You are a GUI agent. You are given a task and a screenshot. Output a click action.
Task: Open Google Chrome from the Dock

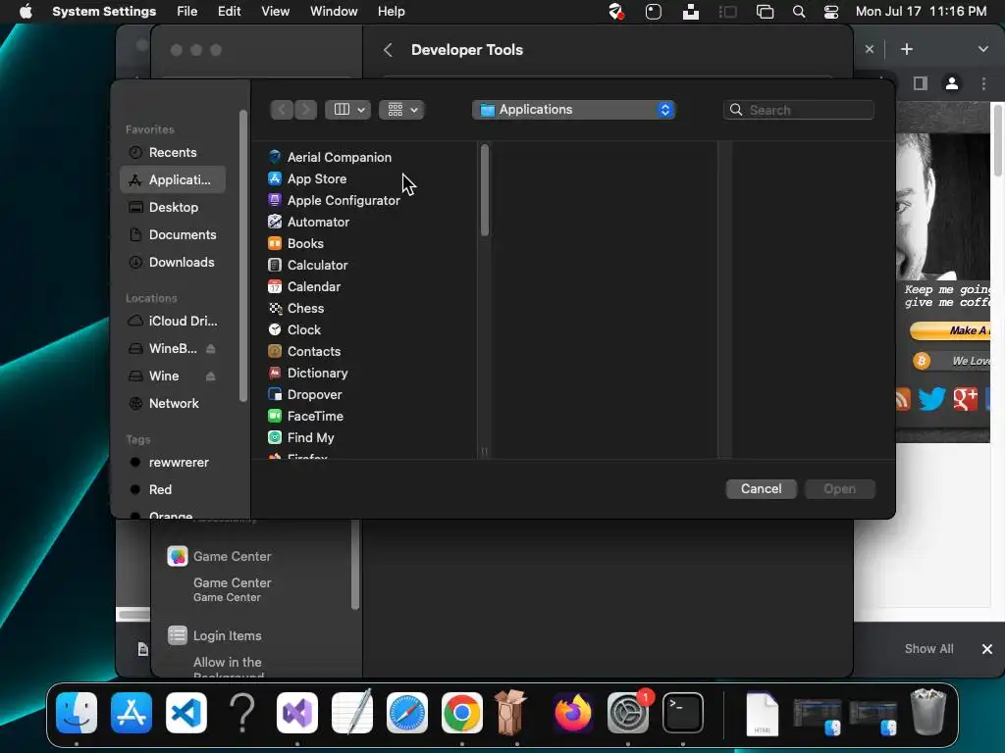click(x=462, y=713)
